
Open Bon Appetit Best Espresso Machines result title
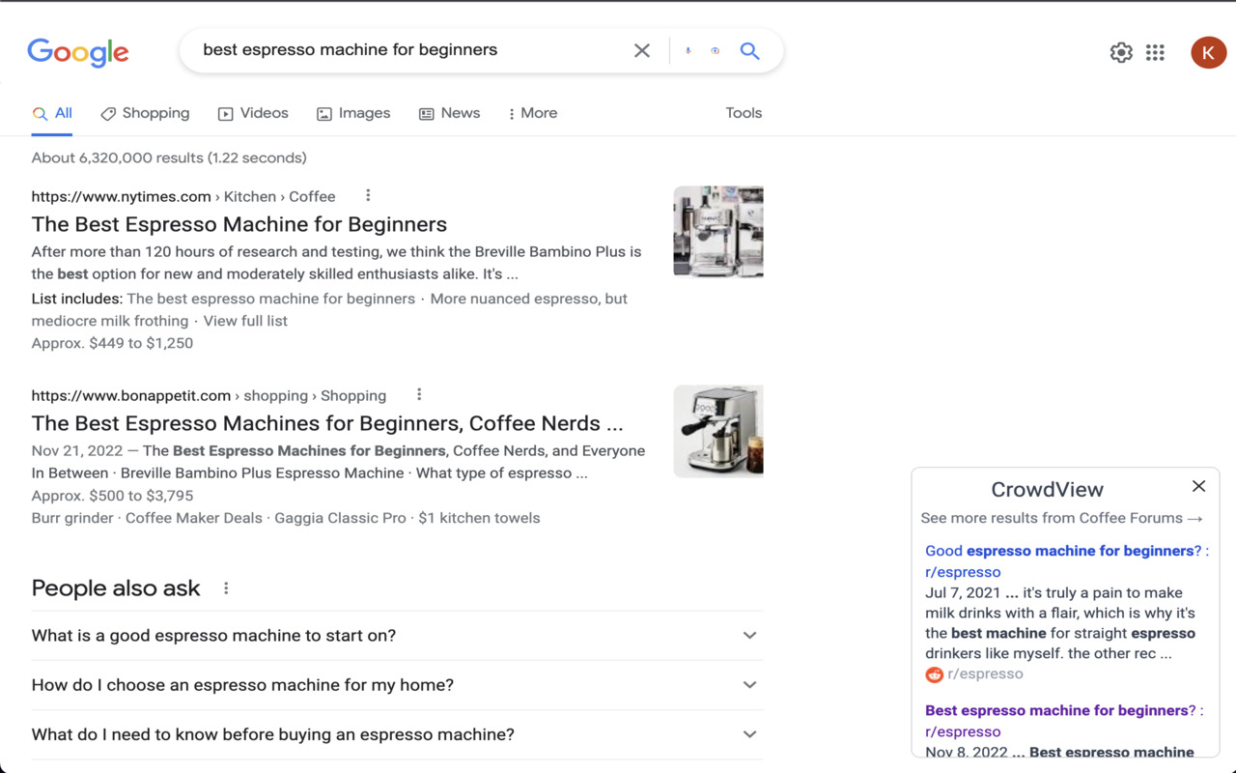[327, 423]
